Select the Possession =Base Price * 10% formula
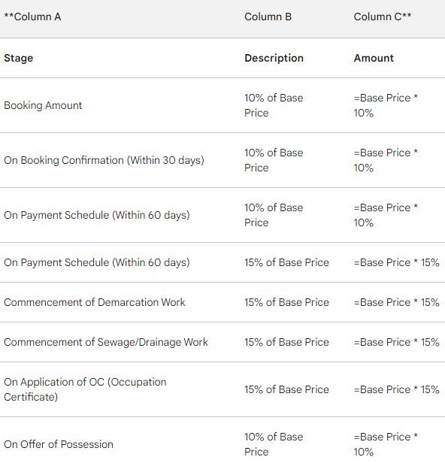 coord(386,444)
